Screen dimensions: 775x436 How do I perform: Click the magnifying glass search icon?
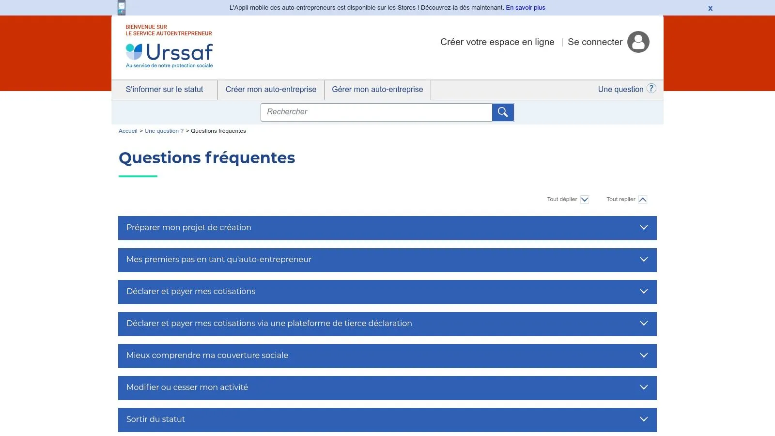(503, 112)
